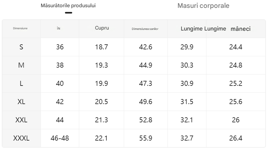The height and width of the screenshot is (150, 268).
Task: Click the mâneci column header
Action: (240, 29)
